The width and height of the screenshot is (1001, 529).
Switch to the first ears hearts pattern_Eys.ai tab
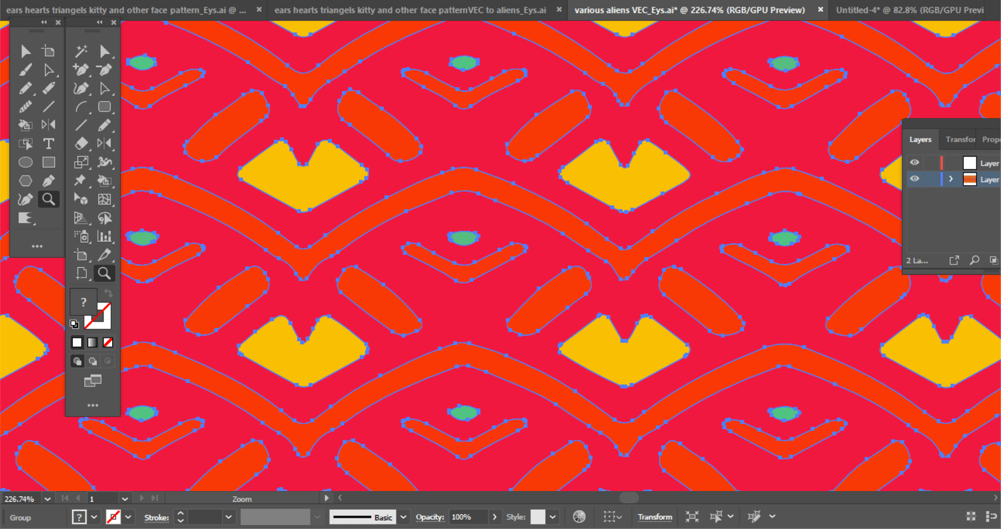click(126, 10)
